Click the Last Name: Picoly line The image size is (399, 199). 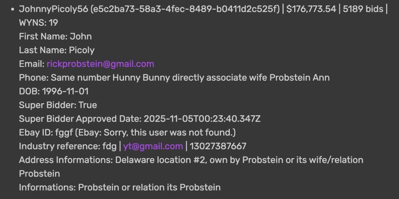coord(56,50)
